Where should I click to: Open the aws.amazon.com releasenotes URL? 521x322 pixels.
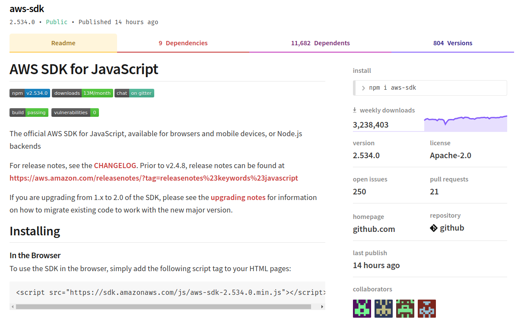154,178
